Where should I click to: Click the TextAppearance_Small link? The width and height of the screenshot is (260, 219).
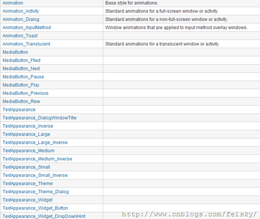[x=26, y=167]
